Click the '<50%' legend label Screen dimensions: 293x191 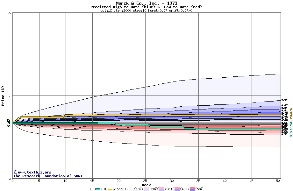click(199, 189)
